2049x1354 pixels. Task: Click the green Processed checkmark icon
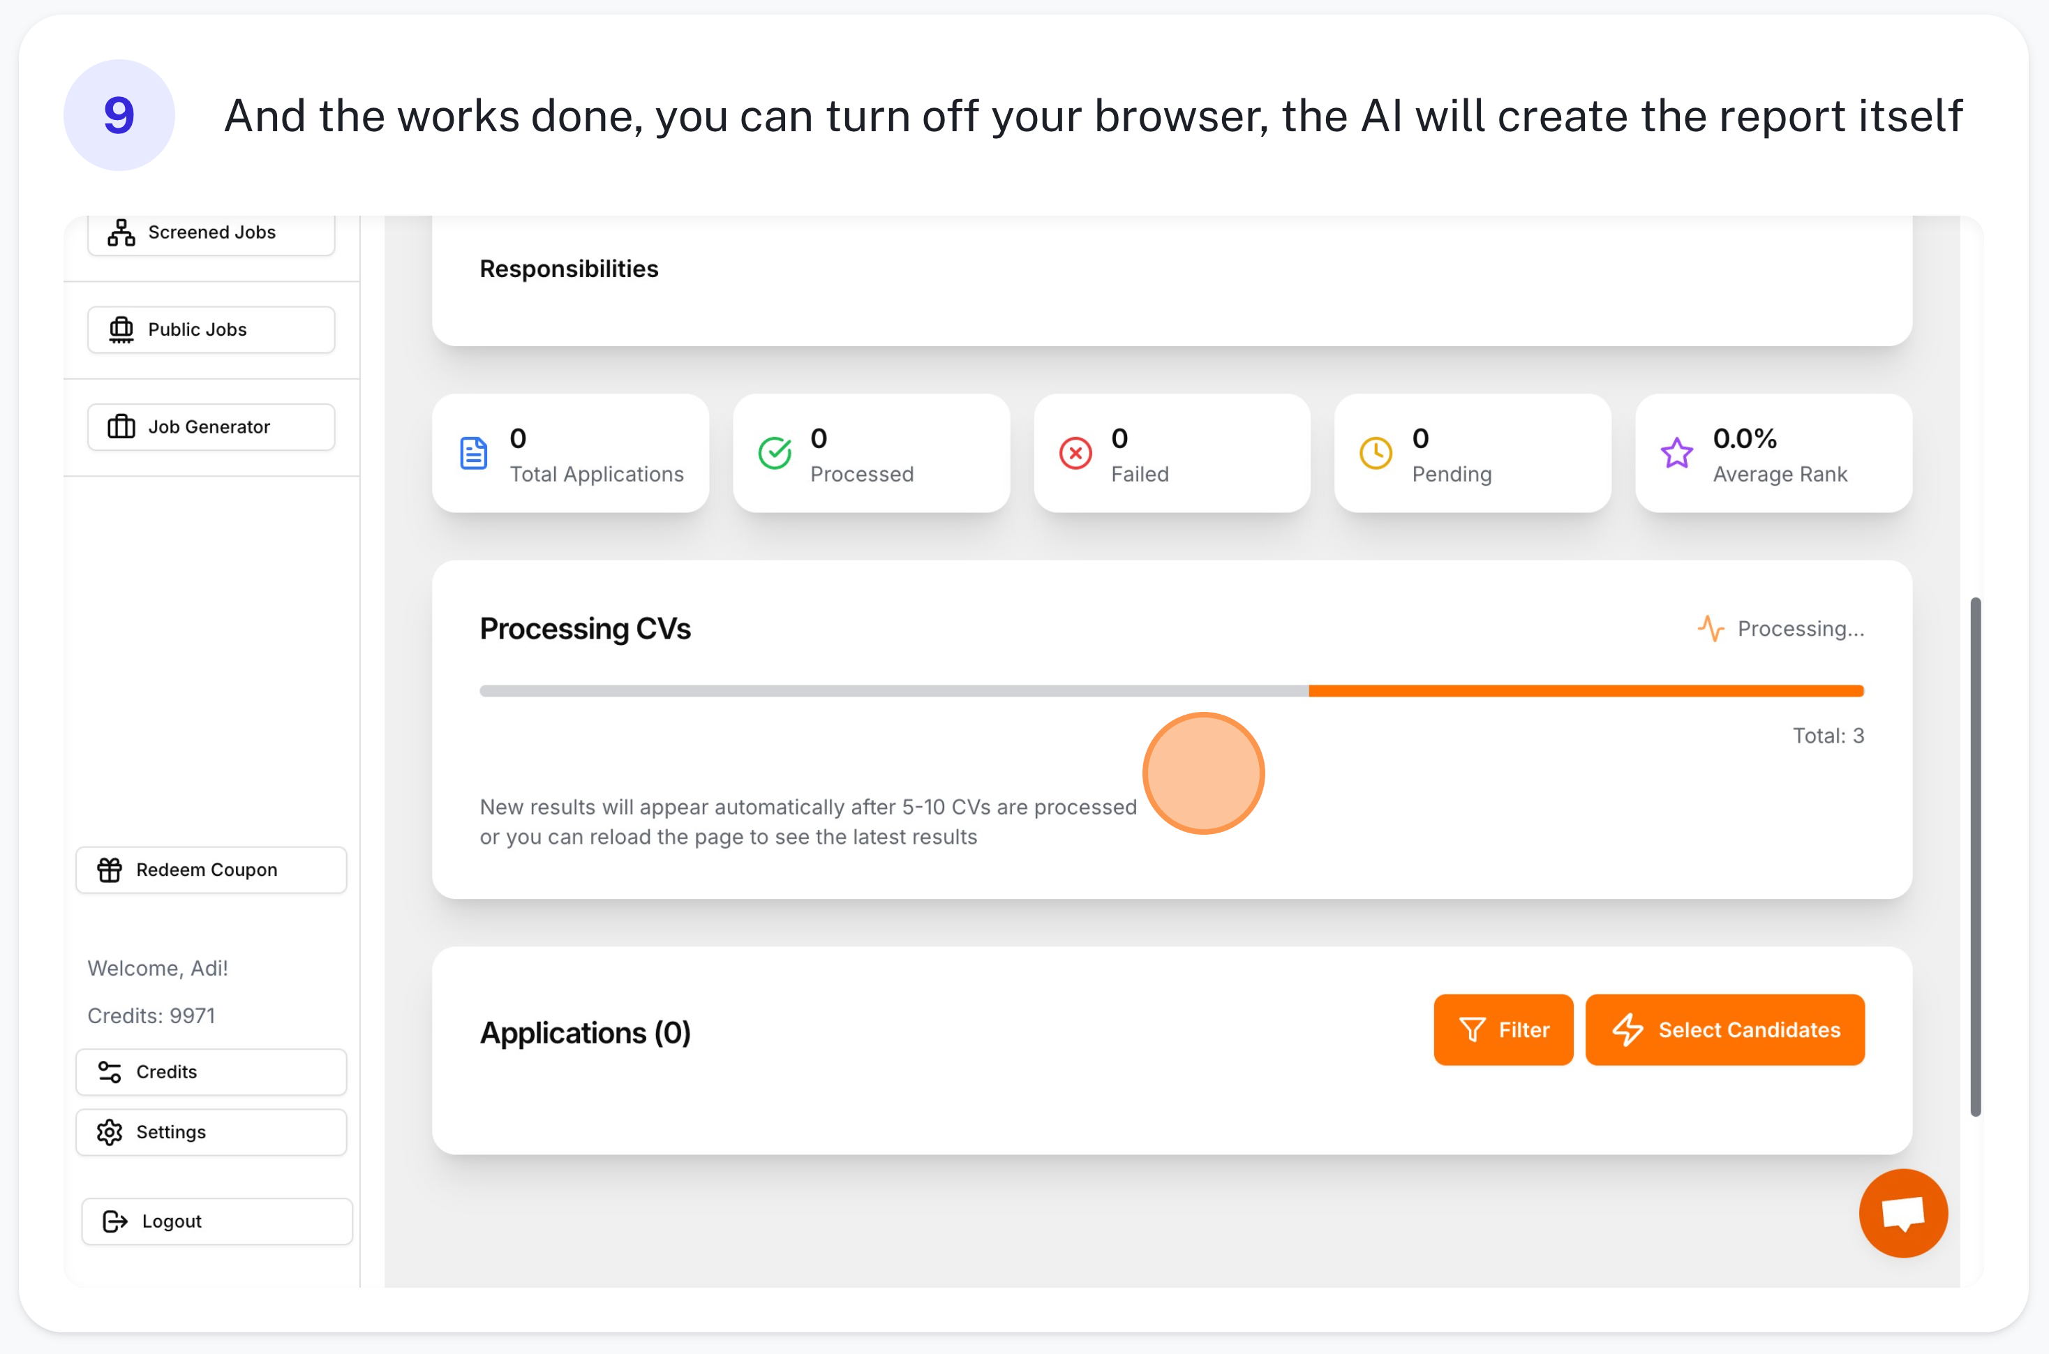(775, 454)
